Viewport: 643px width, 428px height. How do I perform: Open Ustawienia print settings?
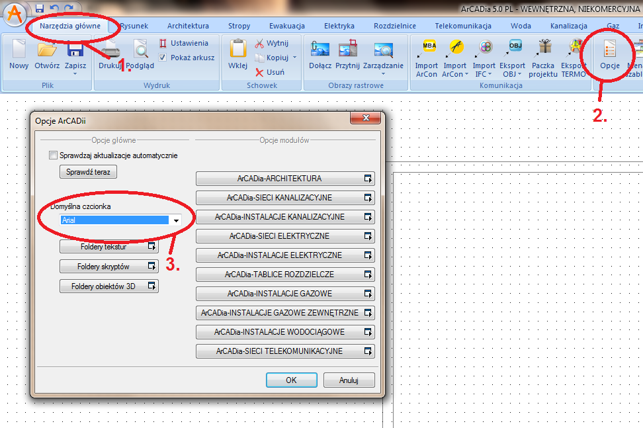tap(184, 43)
